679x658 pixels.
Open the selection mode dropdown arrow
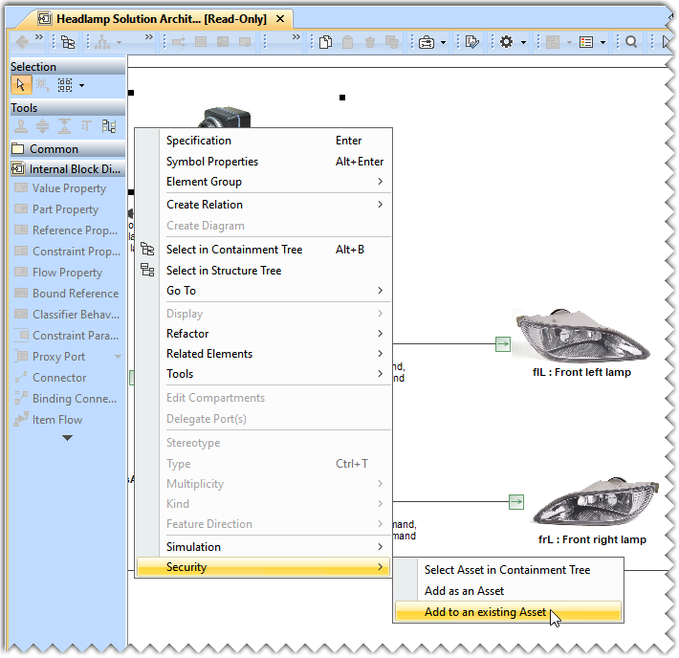[81, 86]
